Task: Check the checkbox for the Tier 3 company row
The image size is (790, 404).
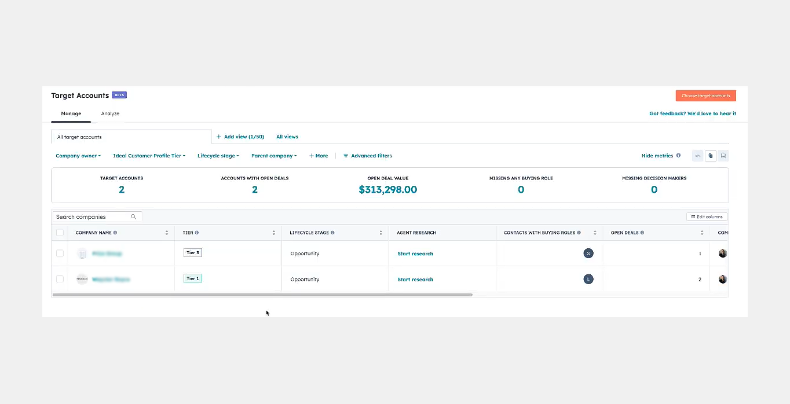Action: (x=60, y=253)
